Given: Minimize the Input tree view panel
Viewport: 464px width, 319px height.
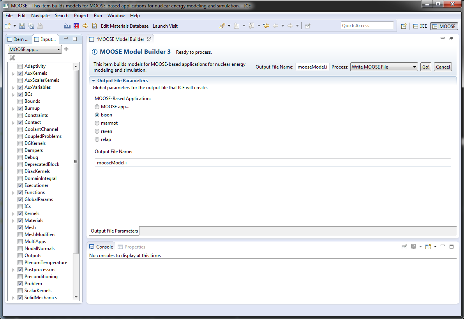Looking at the screenshot, I should (x=66, y=39).
